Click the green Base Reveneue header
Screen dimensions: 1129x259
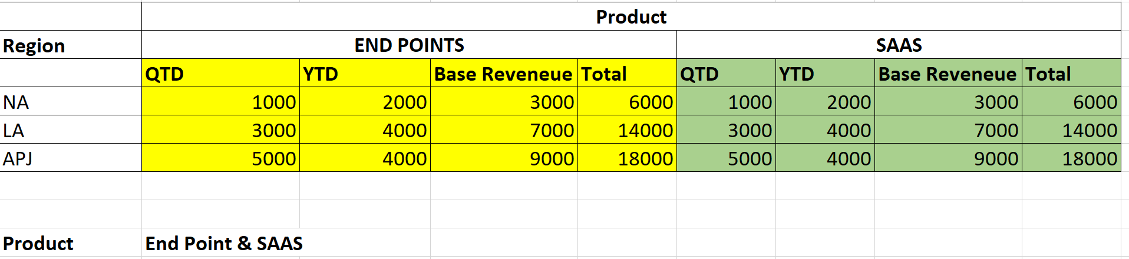click(948, 73)
